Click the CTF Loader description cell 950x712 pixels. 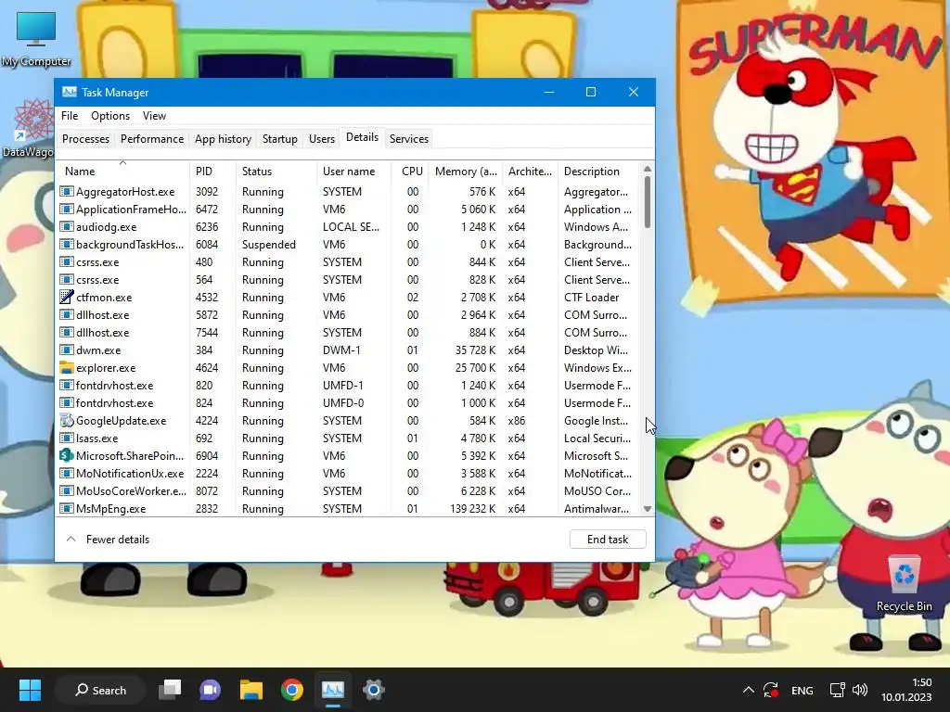pos(591,298)
